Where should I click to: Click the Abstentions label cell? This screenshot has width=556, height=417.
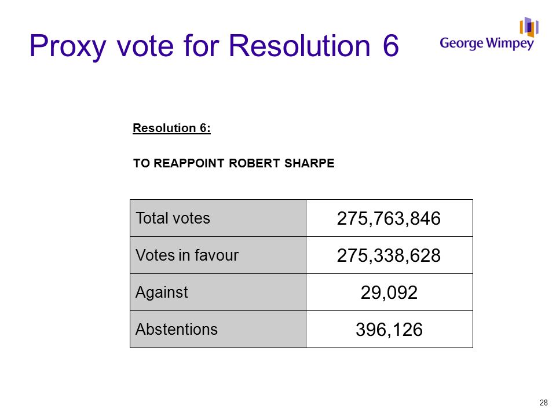(218, 330)
